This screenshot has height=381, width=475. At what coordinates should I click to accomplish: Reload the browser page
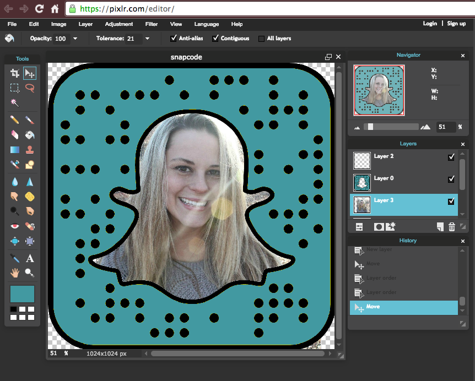click(x=39, y=9)
